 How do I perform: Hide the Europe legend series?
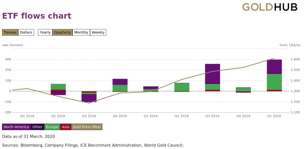(x=52, y=127)
